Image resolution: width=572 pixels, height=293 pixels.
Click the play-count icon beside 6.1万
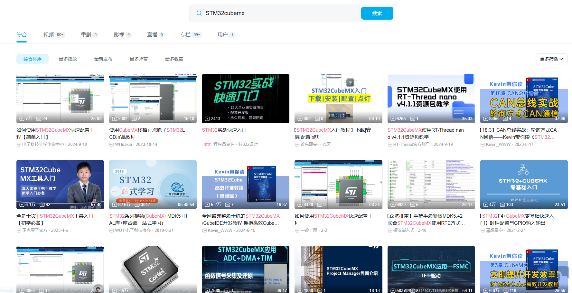click(22, 205)
